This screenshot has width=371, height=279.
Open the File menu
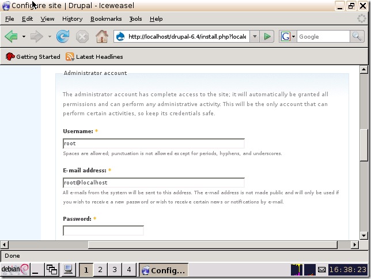9,18
